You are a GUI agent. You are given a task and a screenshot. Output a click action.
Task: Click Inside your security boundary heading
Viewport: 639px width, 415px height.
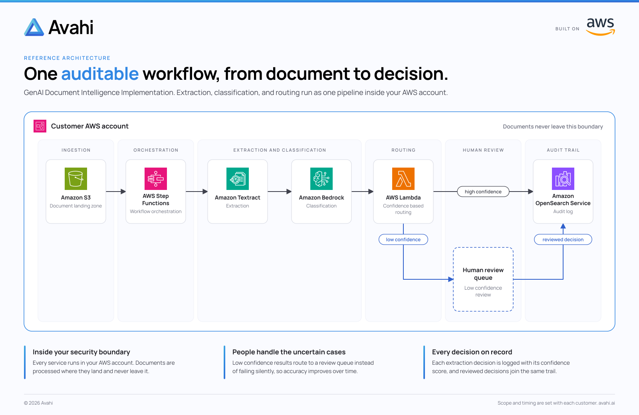coord(81,352)
